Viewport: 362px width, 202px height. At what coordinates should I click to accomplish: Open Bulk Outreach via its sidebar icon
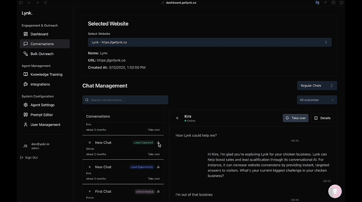pyautogui.click(x=26, y=54)
